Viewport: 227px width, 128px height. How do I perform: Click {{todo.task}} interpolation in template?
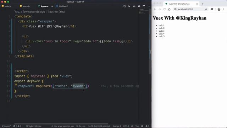tap(112, 41)
